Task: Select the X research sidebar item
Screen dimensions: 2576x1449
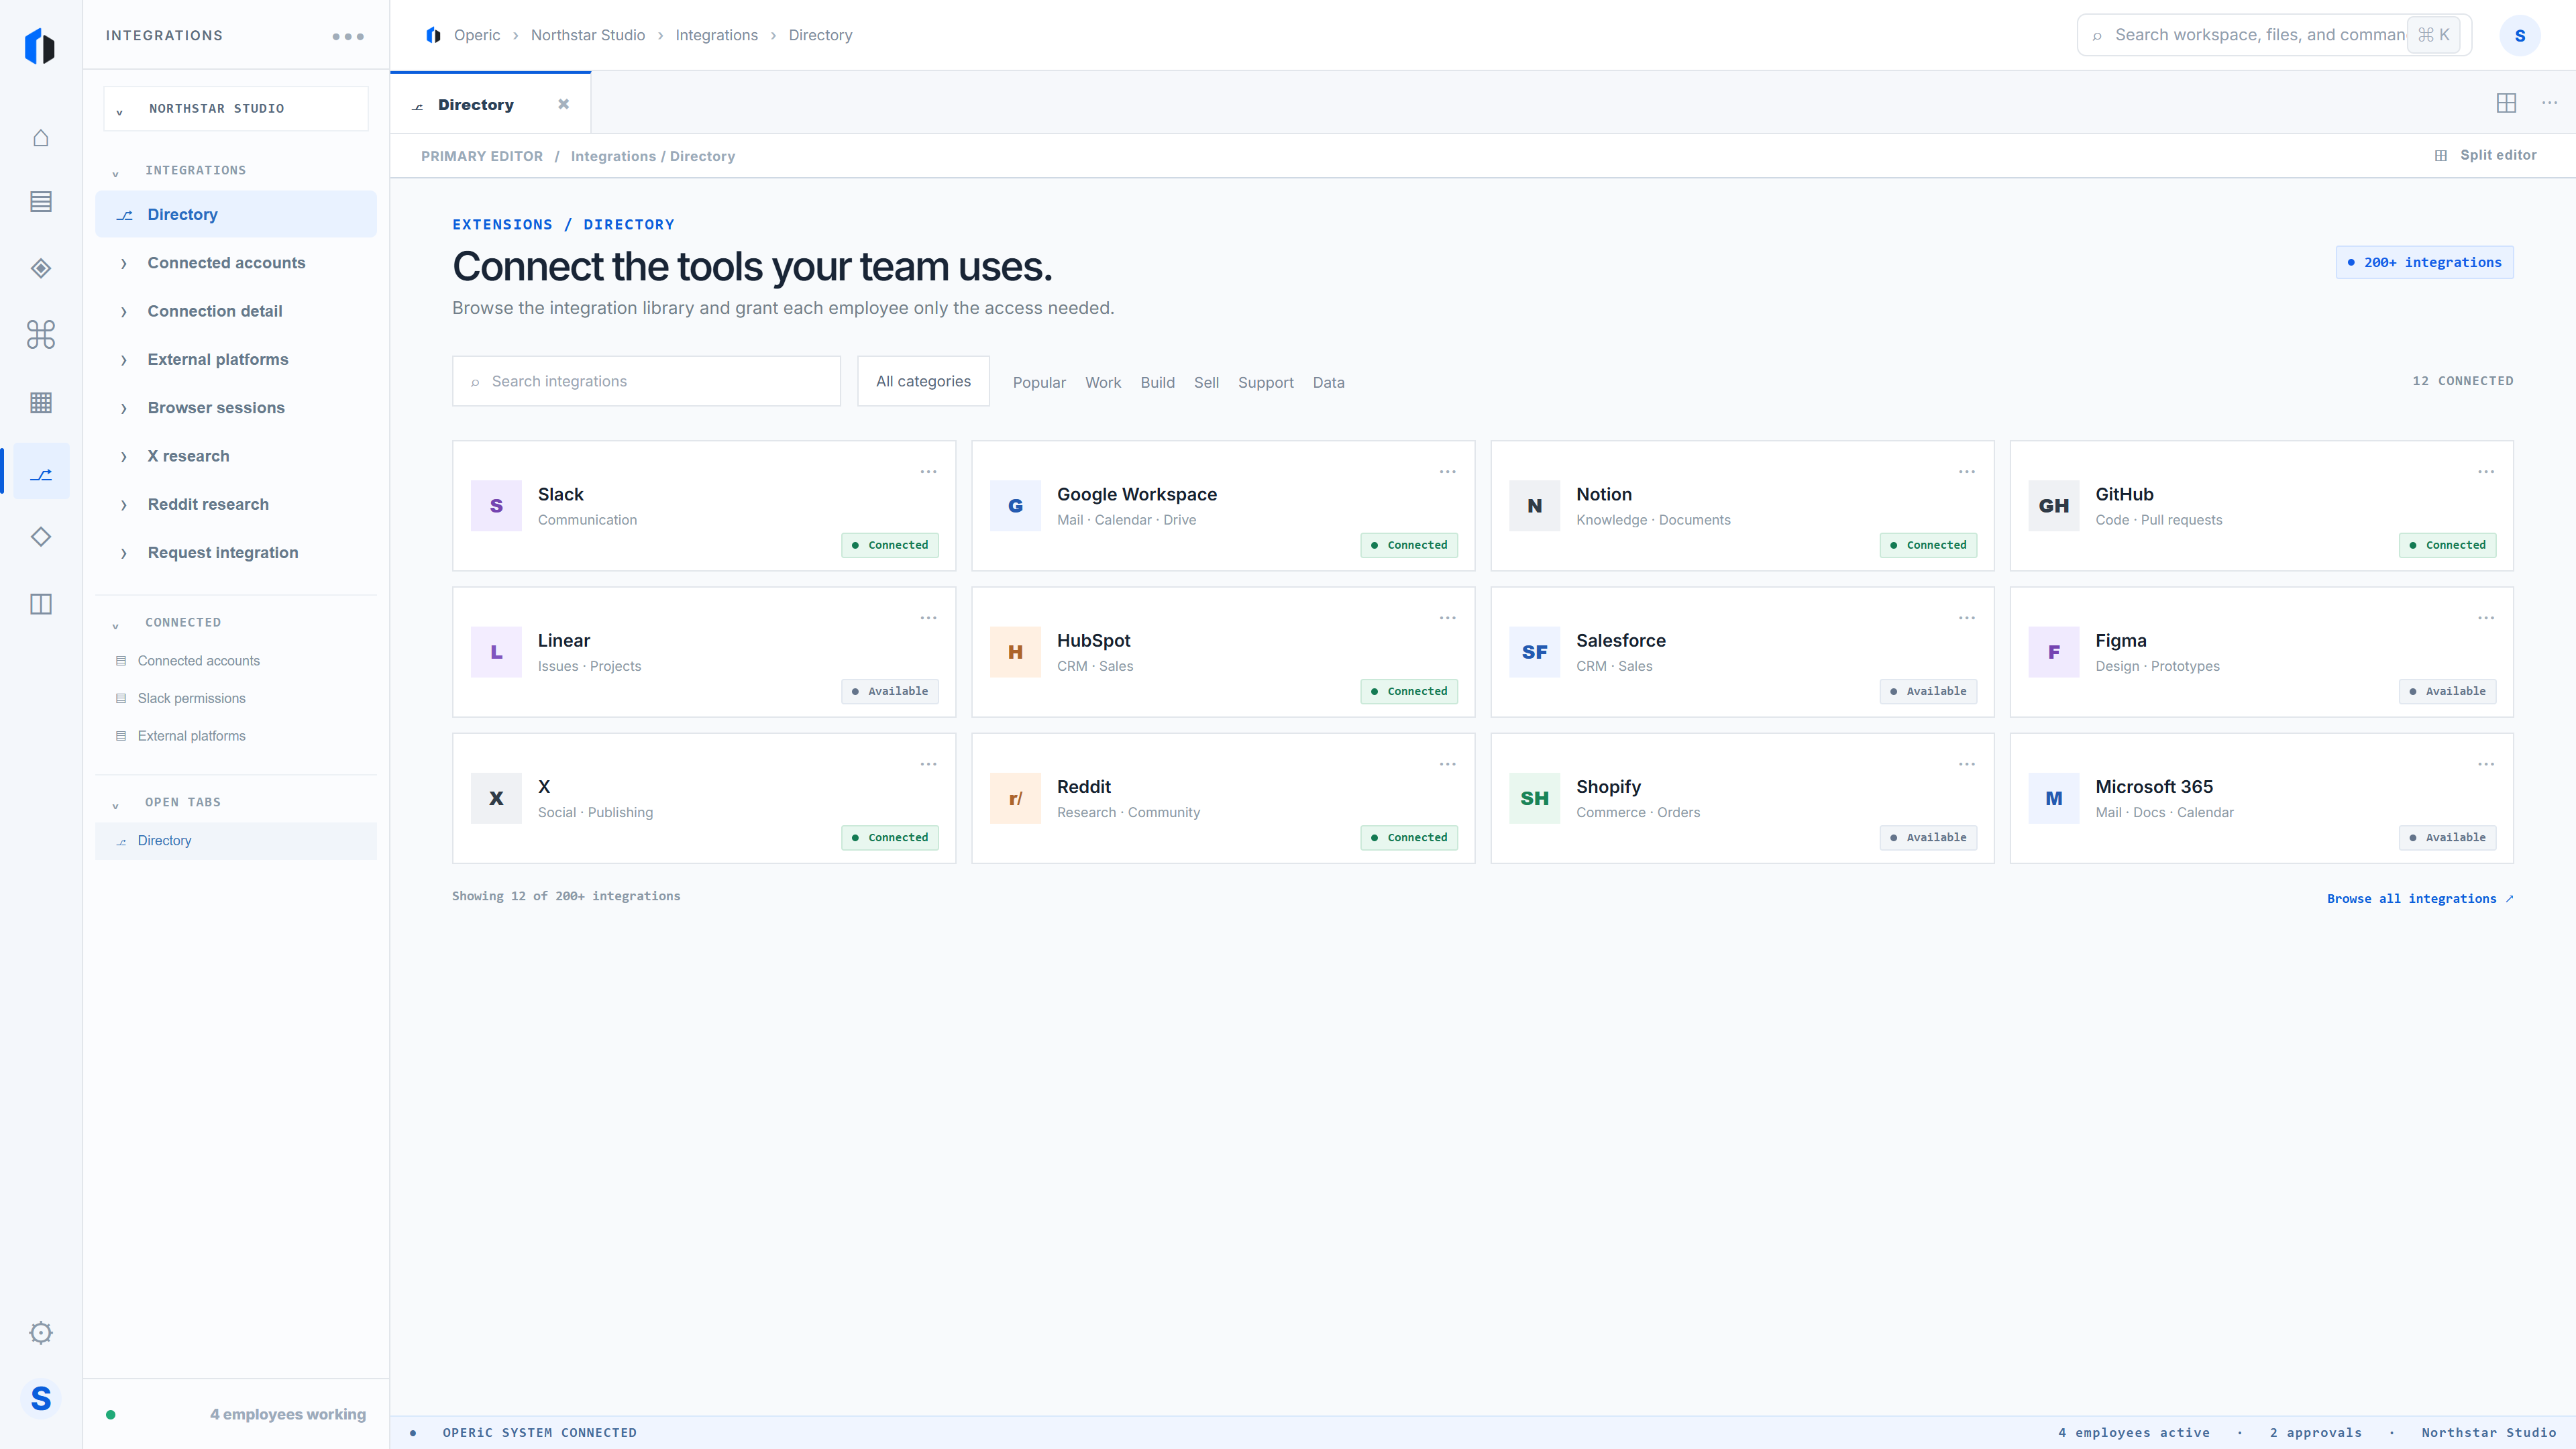Action: [x=236, y=456]
